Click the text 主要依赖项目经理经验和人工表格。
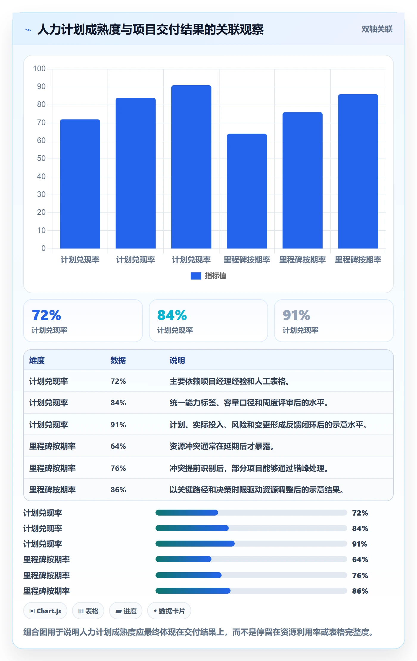 coord(229,381)
